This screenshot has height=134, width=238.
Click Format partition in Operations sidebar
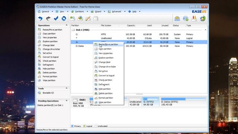[x=50, y=76]
